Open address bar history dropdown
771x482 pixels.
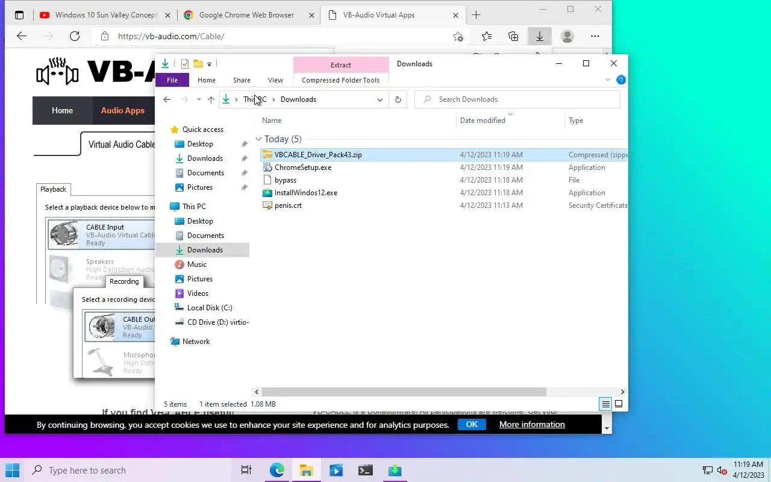coord(380,99)
